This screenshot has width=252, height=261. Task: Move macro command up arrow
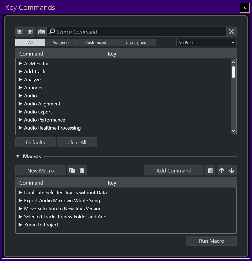221,171
